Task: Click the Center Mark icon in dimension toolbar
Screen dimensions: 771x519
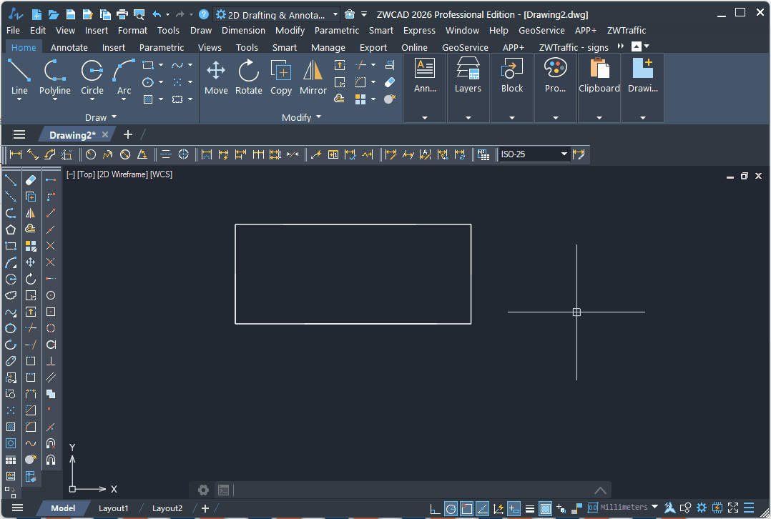Action: 183,154
